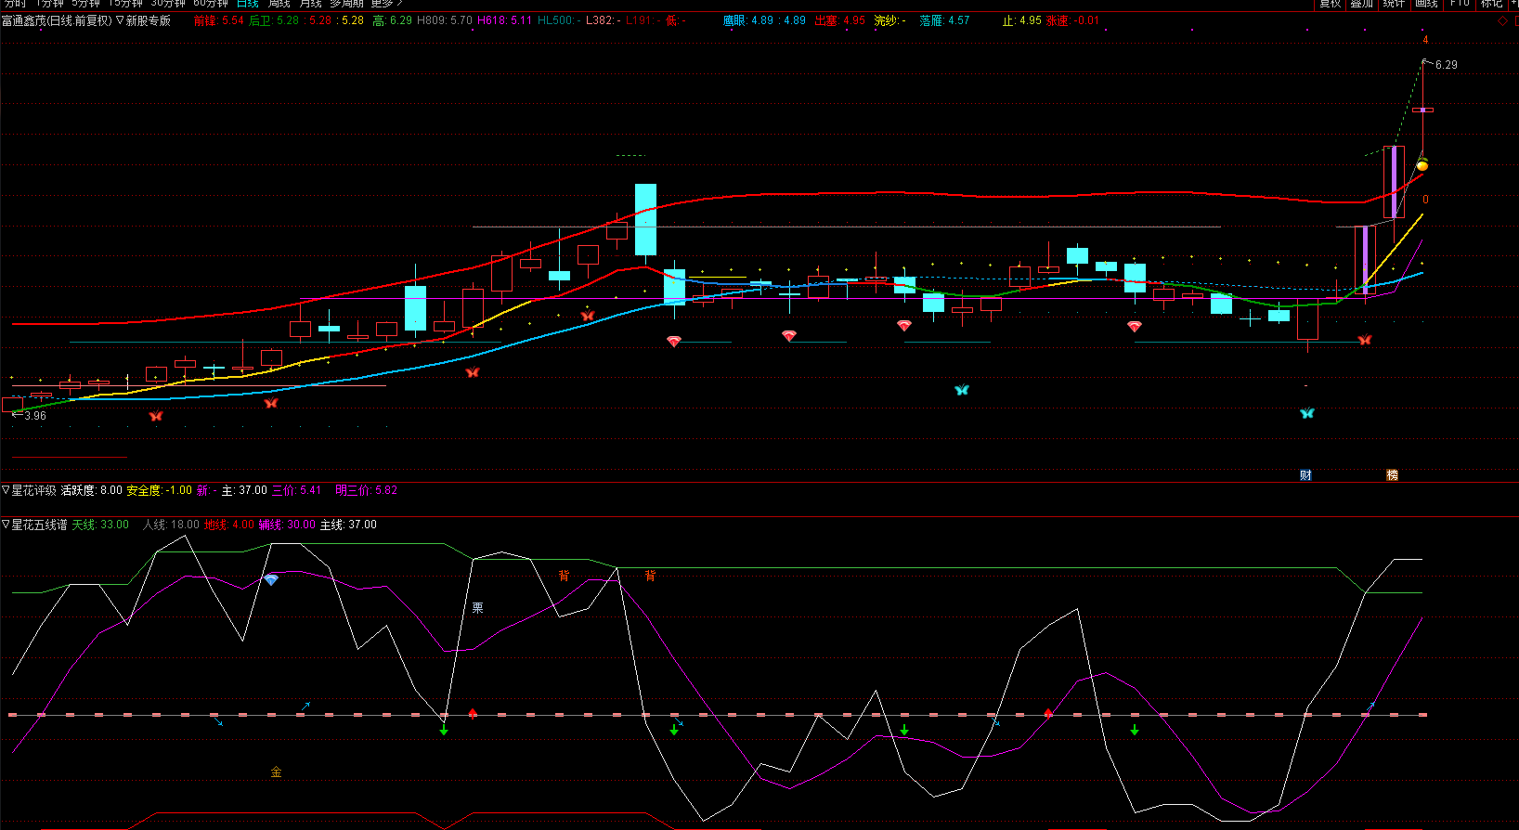1519x830 pixels.
Task: Click the 地线: 4.00 value
Action: (228, 525)
